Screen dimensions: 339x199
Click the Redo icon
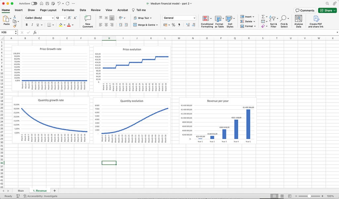[x=68, y=3]
